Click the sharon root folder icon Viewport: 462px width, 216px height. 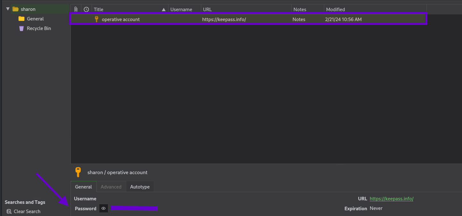tap(15, 9)
